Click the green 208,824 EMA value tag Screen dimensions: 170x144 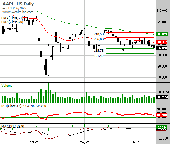point(162,34)
